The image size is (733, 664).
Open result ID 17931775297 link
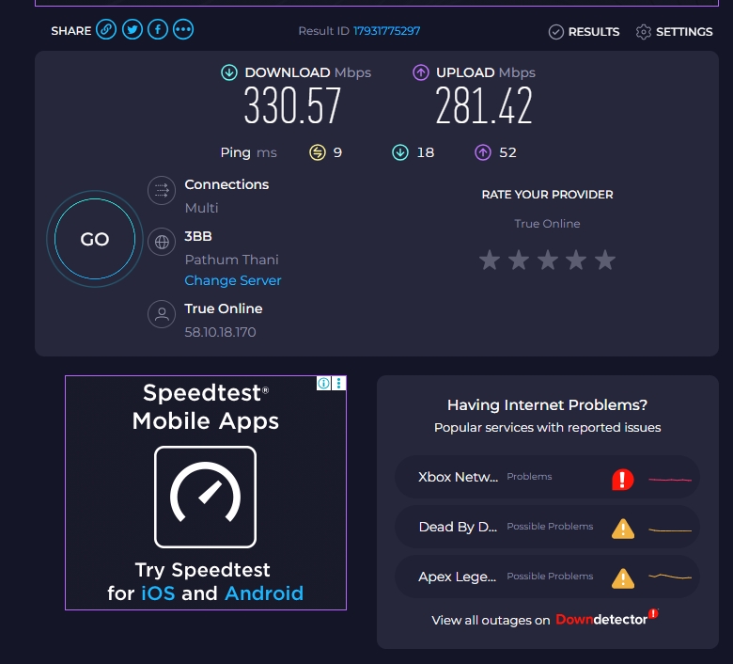point(386,31)
